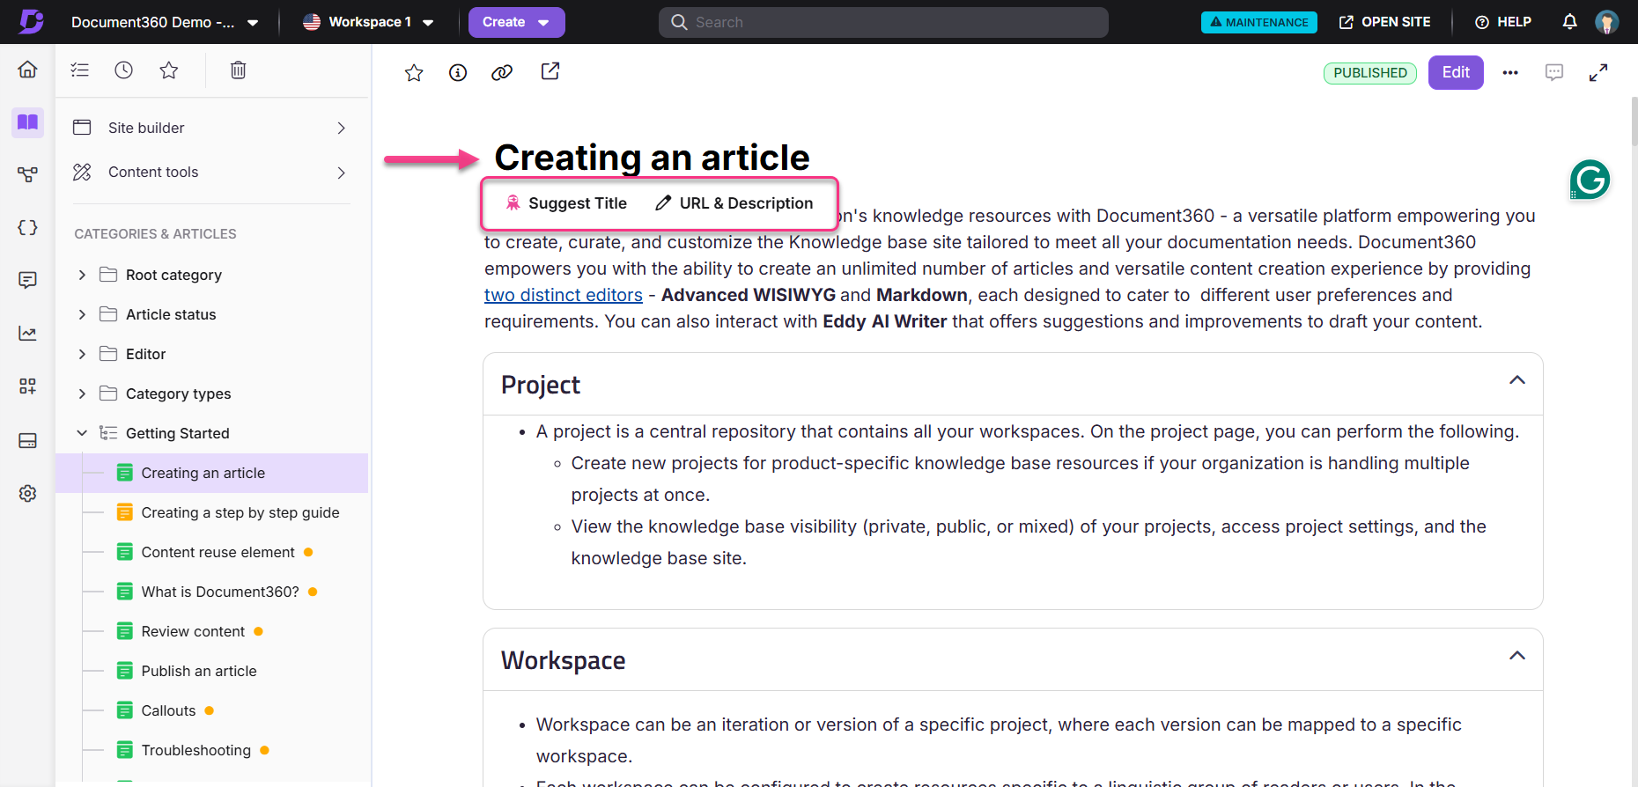Screen dimensions: 1638x787
Task: Click the Document360 logo icon
Action: point(31,21)
